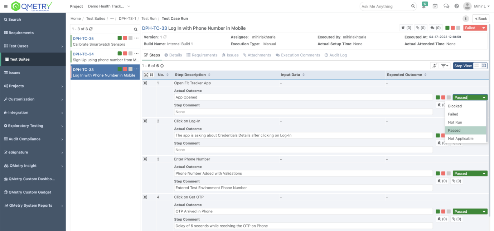Viewport: 494px width, 231px height.
Task: Open the DPH-TC-35 link
Action: coord(83,39)
